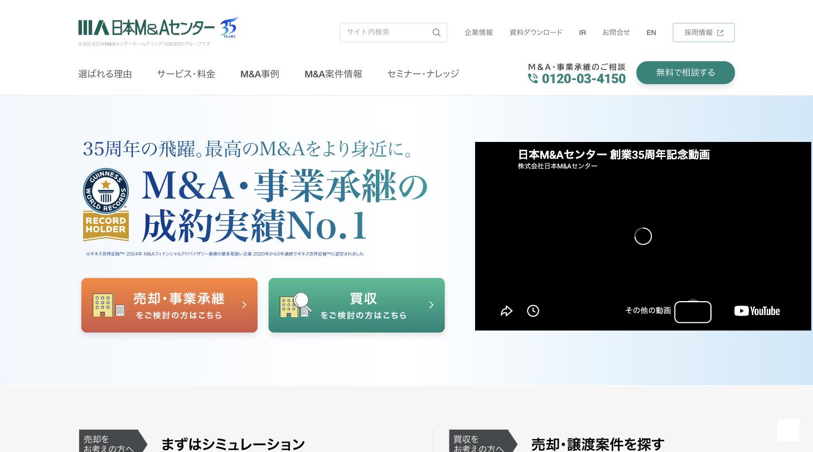Click the building icon in 売却 button
813x452 pixels.
tap(108, 305)
